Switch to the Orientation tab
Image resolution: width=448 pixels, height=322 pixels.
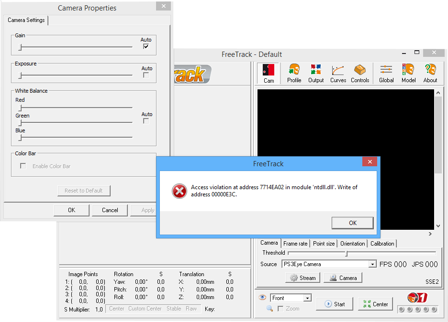click(353, 244)
